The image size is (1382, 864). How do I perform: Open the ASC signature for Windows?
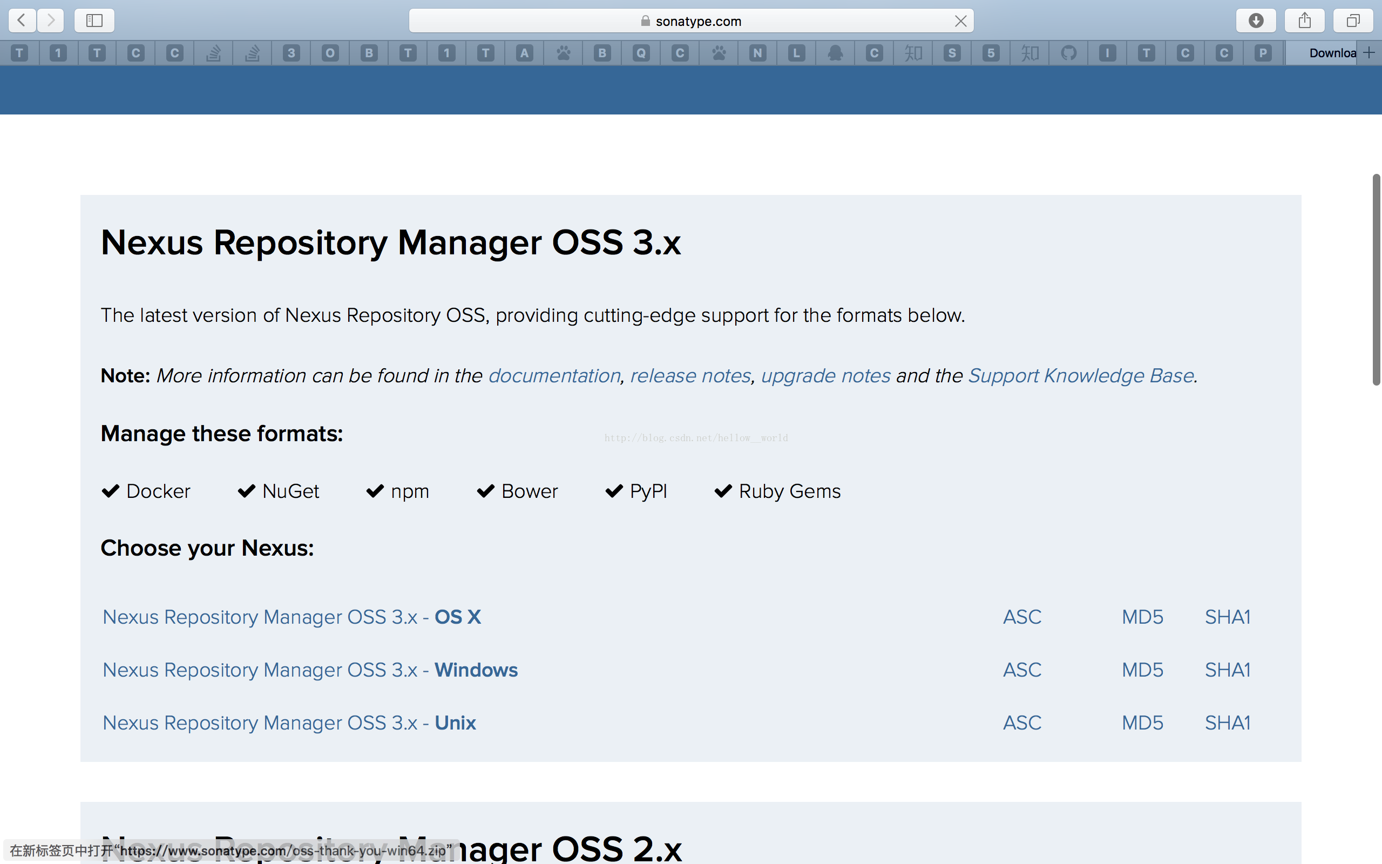point(1022,670)
